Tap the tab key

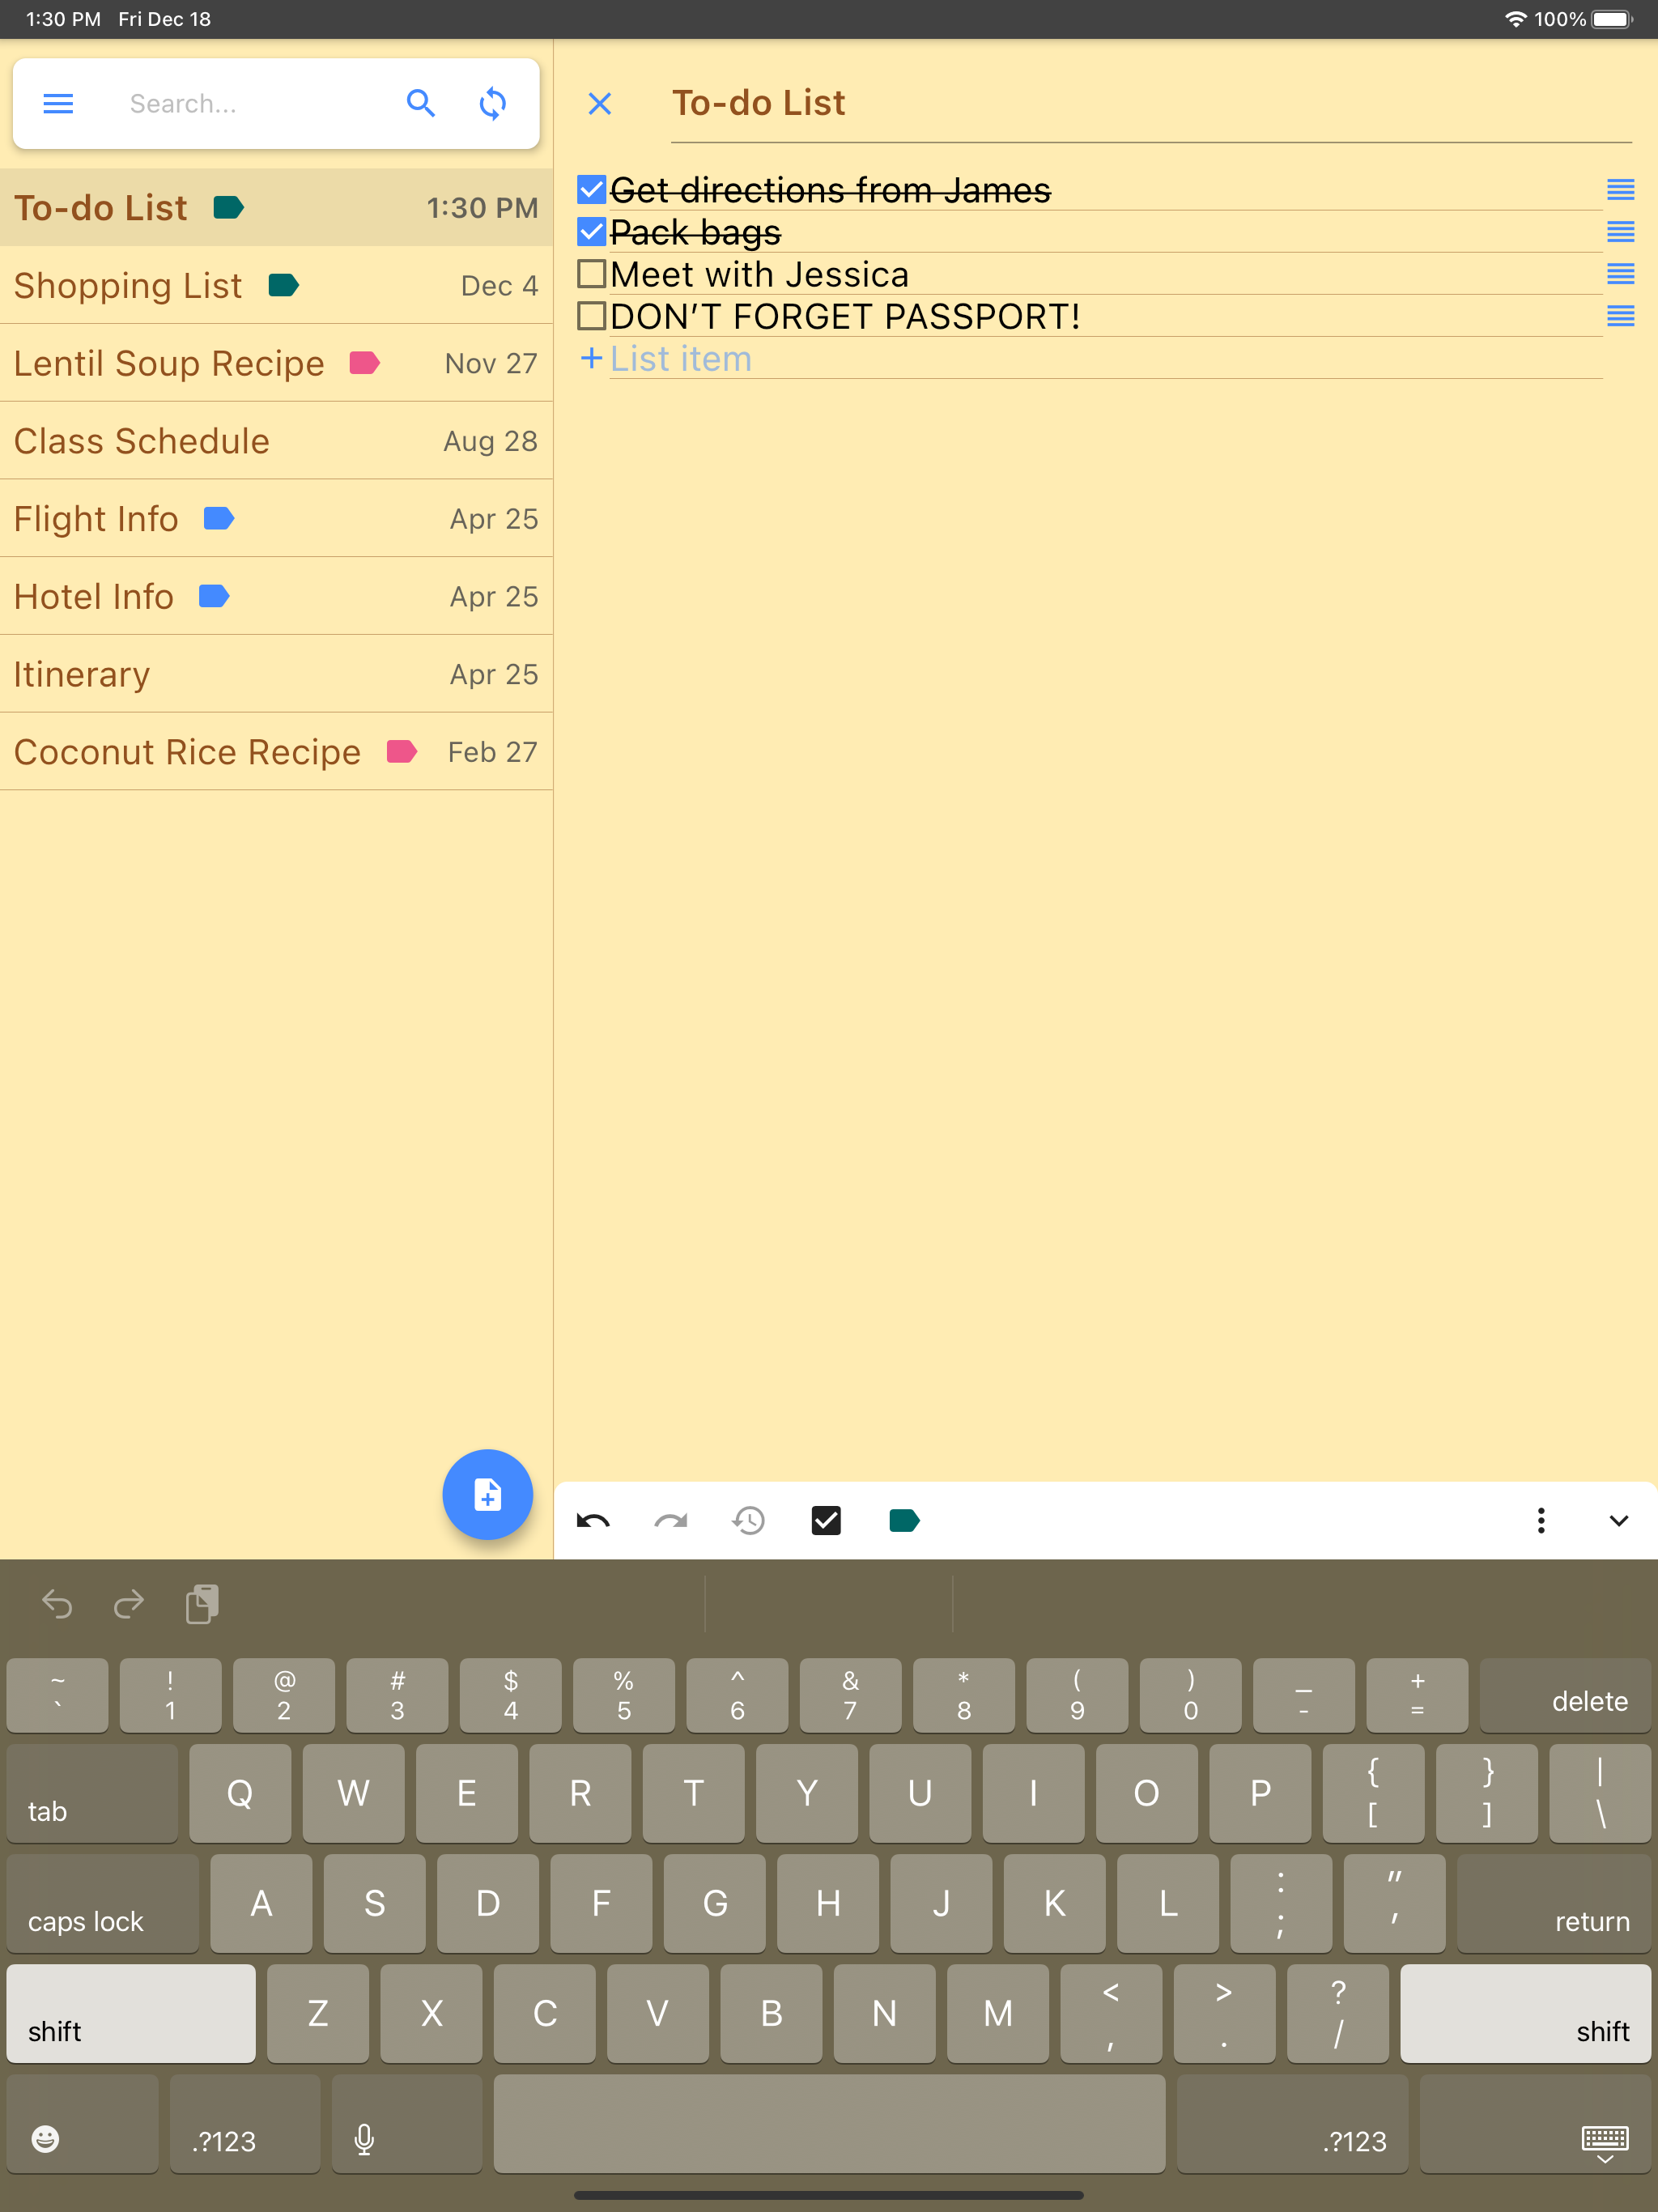pos(92,1793)
